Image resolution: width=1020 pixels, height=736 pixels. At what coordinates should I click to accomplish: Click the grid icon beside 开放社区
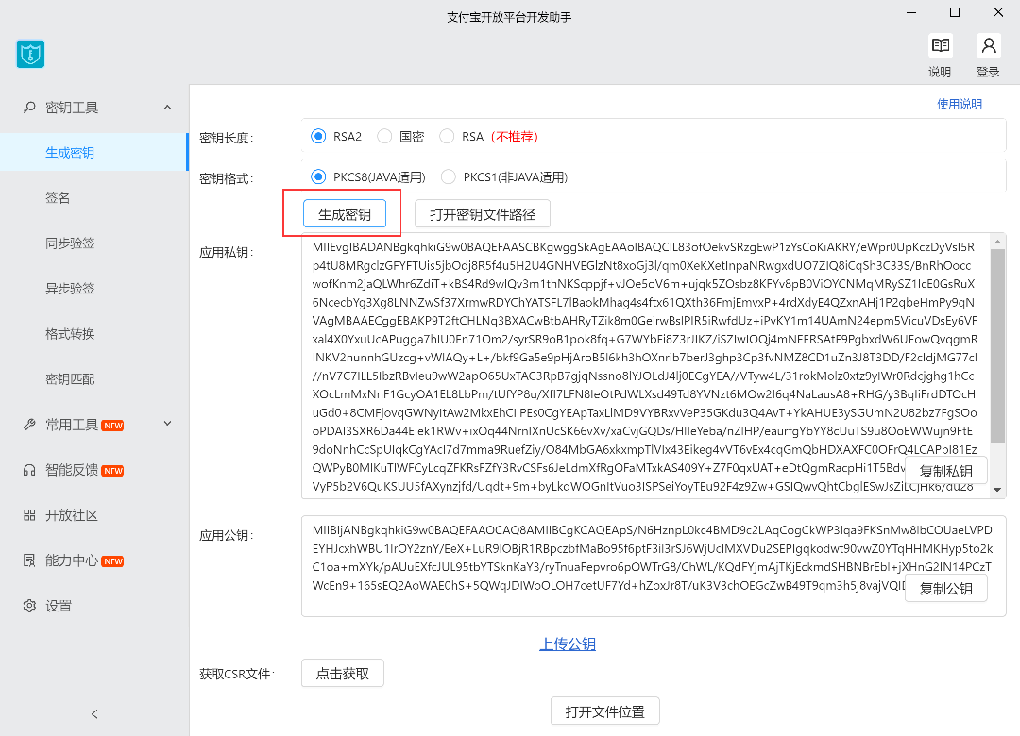(29, 515)
